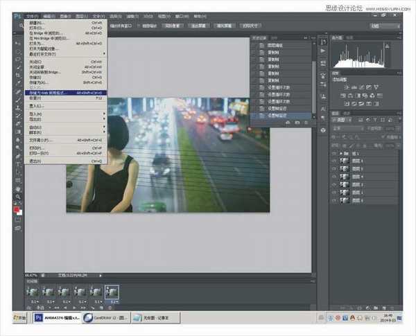Click the red foreground color swatch

pos(17,210)
